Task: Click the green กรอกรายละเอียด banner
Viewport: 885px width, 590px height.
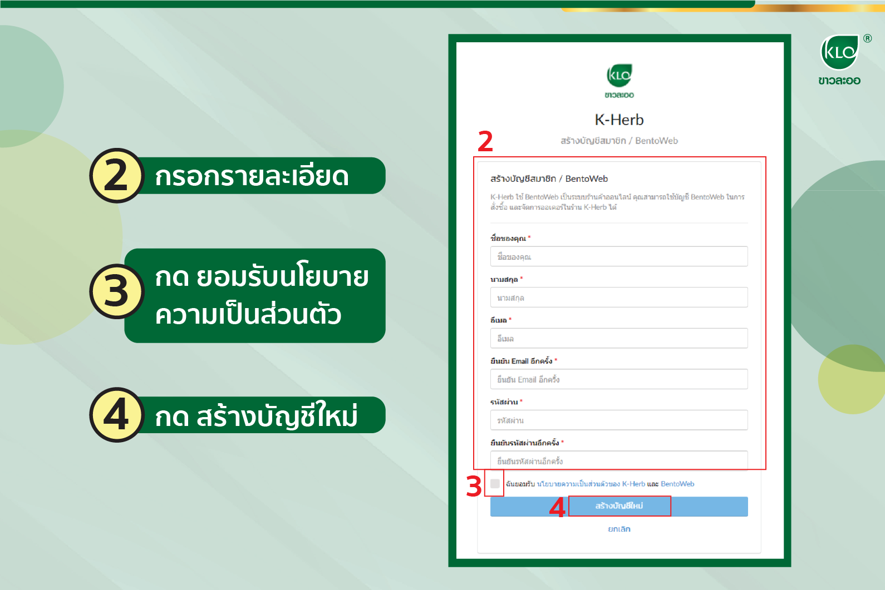Action: pyautogui.click(x=262, y=176)
